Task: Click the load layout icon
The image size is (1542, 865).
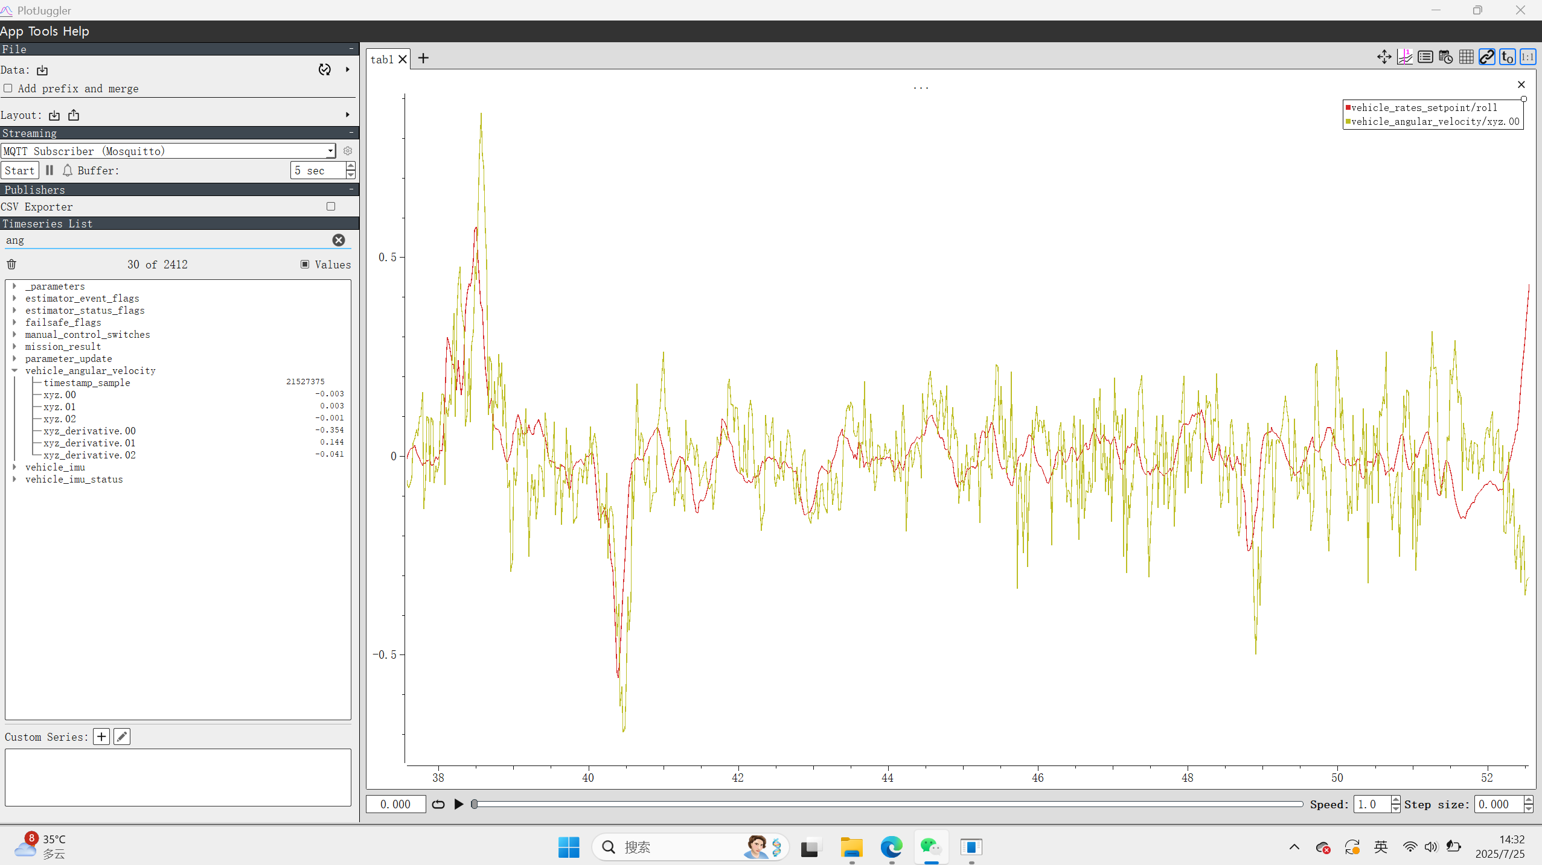Action: point(54,115)
